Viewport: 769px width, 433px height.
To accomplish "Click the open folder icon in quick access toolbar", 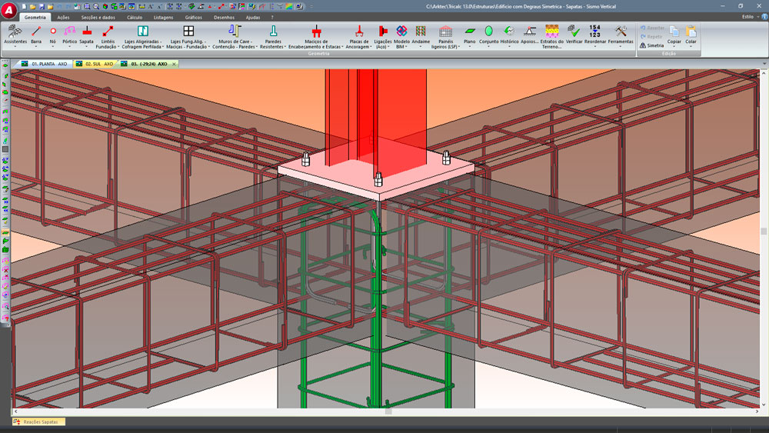I will click(x=32, y=7).
